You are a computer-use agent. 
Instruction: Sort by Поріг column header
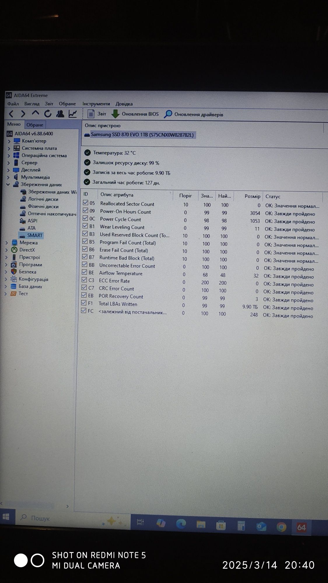186,196
